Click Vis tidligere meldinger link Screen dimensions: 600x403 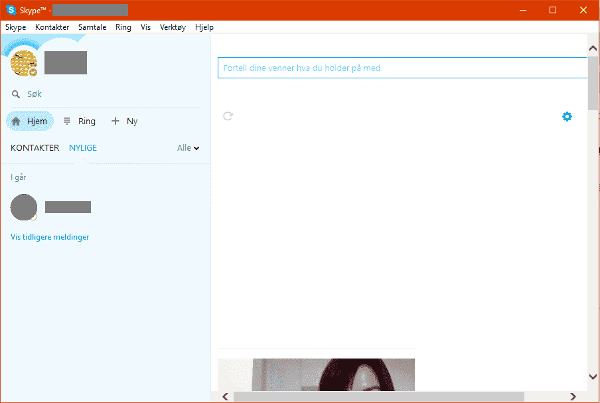tap(50, 237)
